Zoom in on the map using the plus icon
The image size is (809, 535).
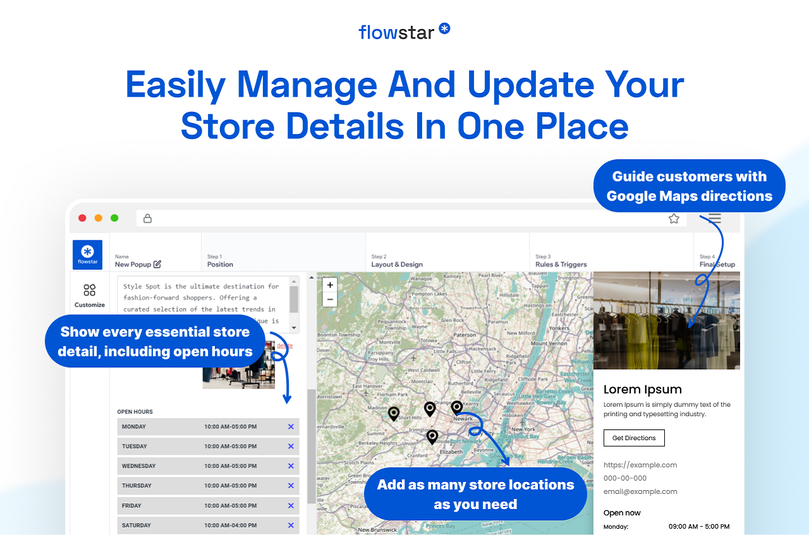(x=329, y=285)
